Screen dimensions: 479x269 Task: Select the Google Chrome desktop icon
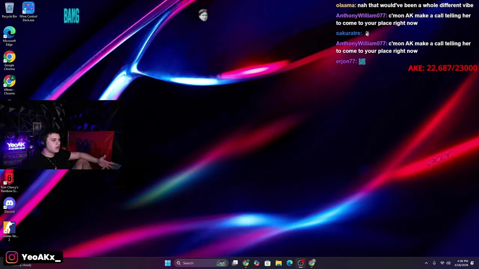click(9, 61)
